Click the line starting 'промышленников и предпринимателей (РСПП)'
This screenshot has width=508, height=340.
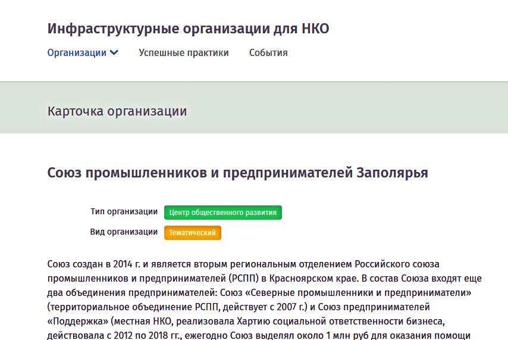pos(264,278)
